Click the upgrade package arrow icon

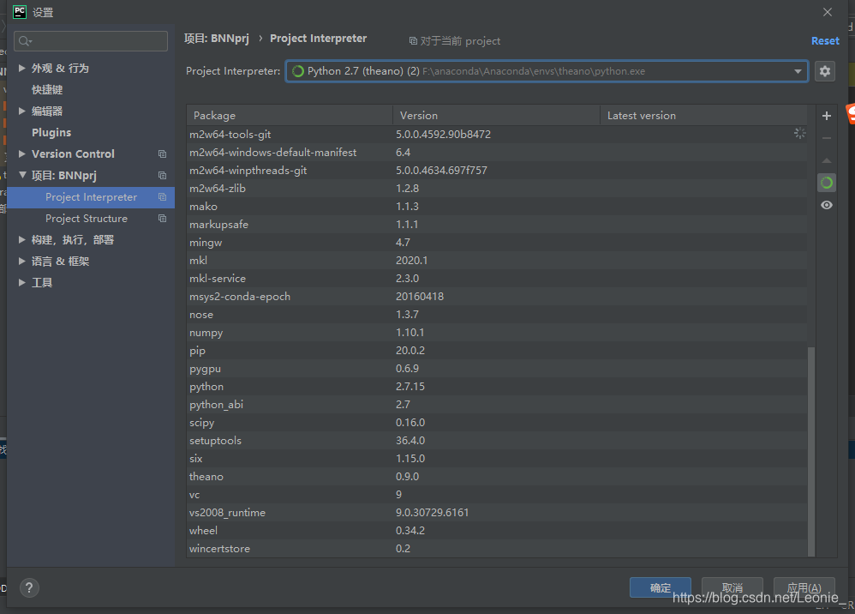(x=827, y=160)
